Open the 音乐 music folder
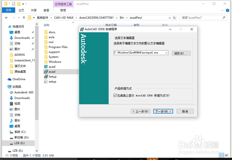232x160 pixels. [15, 120]
